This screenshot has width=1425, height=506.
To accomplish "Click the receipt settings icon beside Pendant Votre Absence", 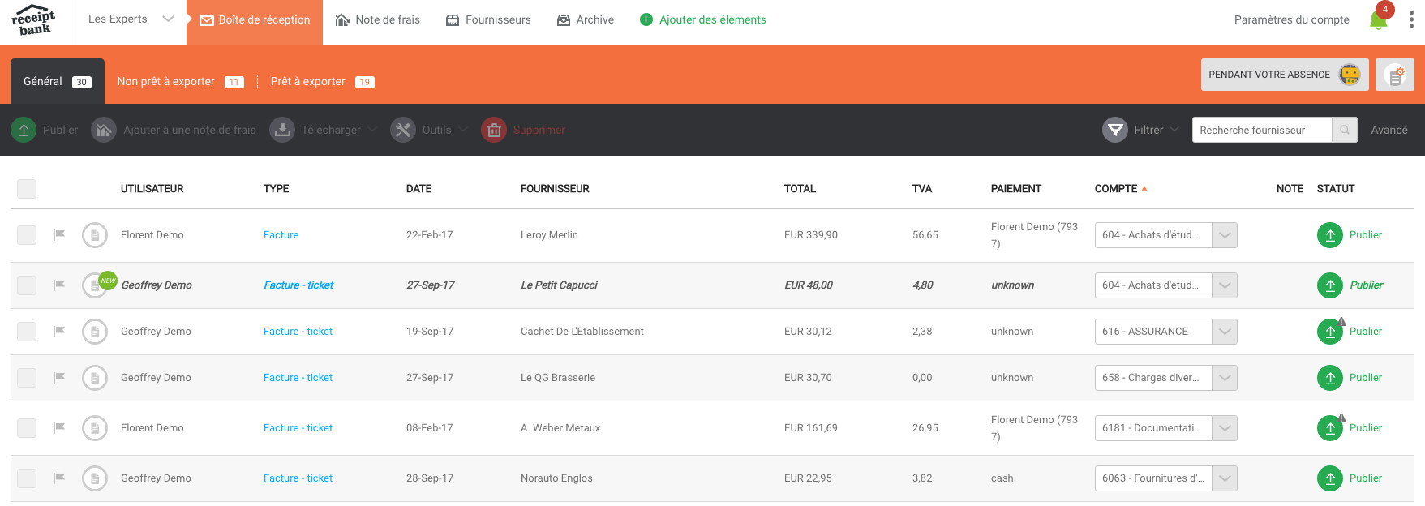I will [x=1394, y=75].
